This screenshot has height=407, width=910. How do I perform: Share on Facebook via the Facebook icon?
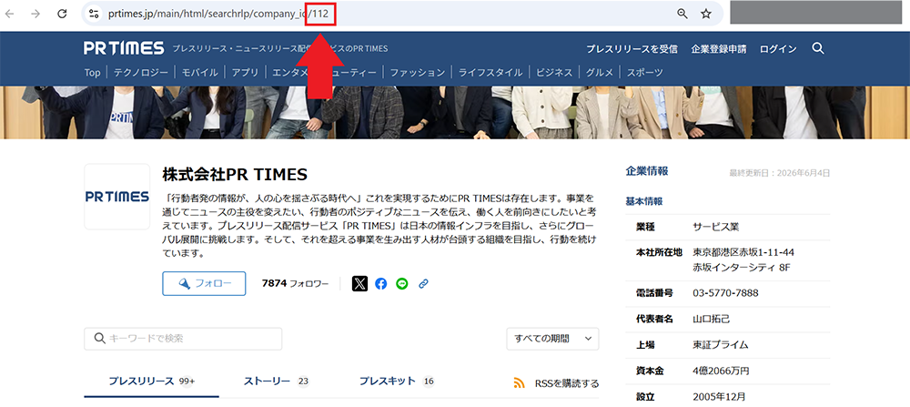click(380, 283)
